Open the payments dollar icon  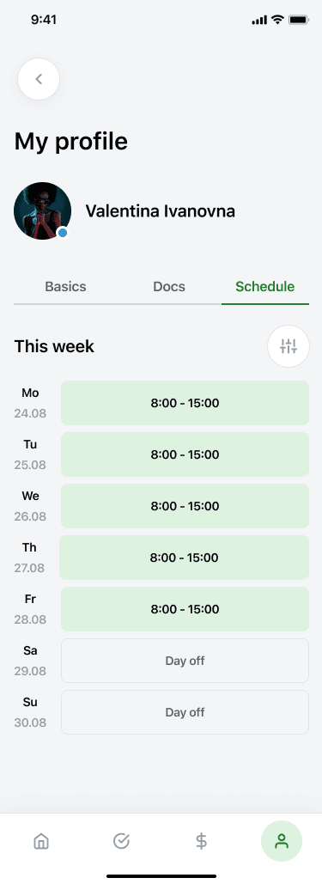pos(201,842)
